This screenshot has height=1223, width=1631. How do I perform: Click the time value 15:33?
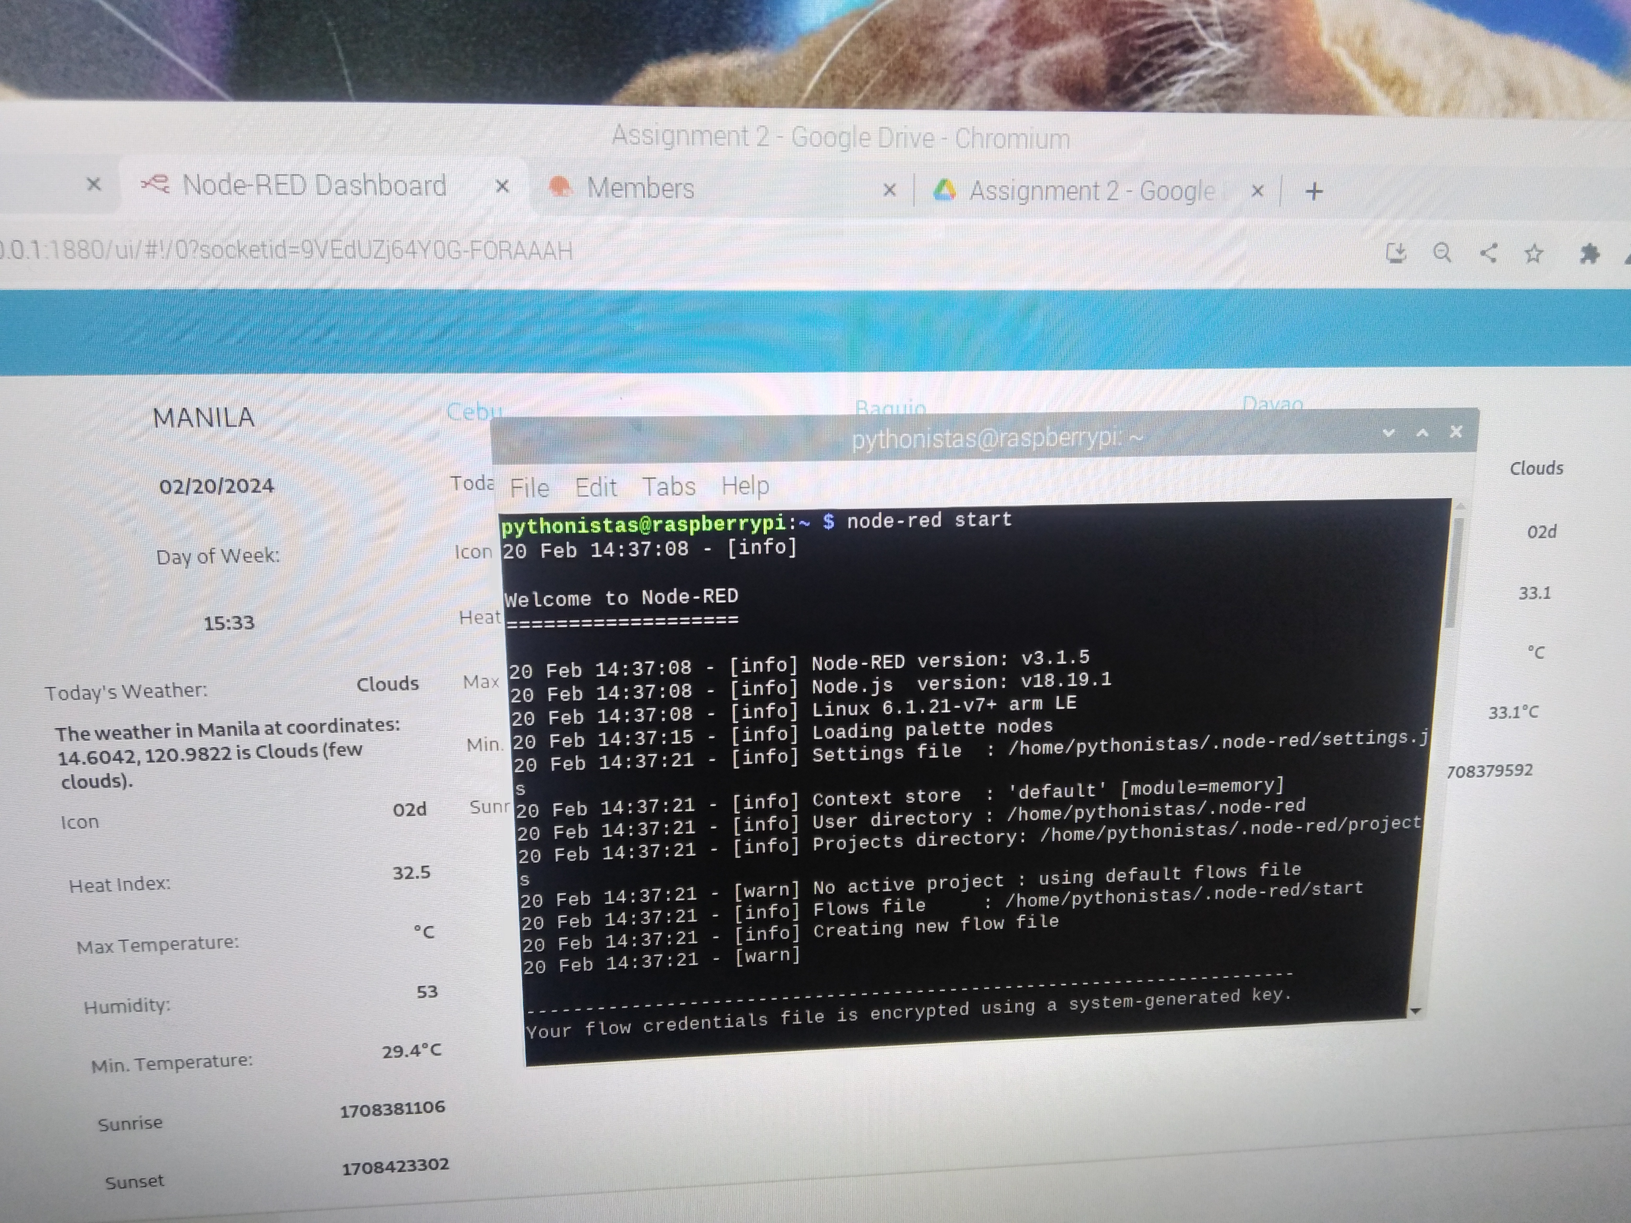(229, 623)
